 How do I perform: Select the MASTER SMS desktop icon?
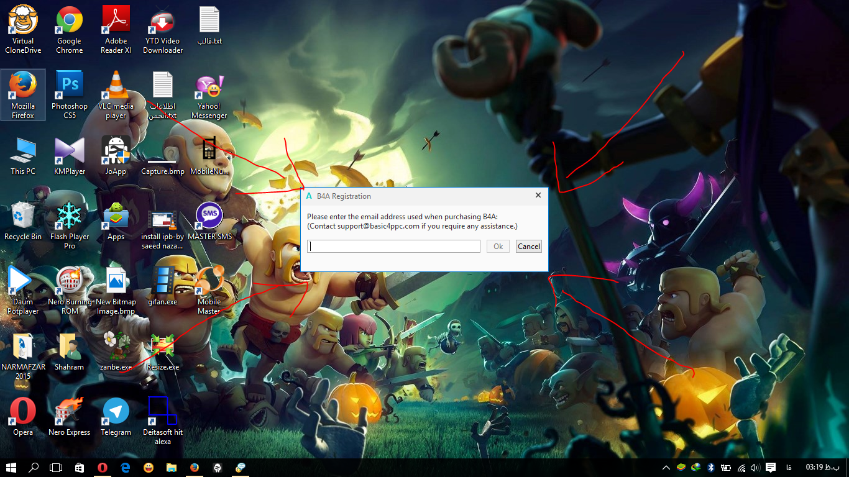(209, 222)
